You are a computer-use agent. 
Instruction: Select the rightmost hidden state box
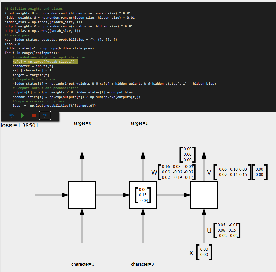pyautogui.click(x=204, y=195)
